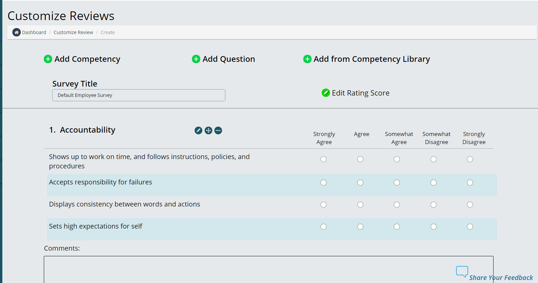Select Agree for Accepts responsibility for failures
Viewport: 538px width, 283px height.
[x=360, y=183]
